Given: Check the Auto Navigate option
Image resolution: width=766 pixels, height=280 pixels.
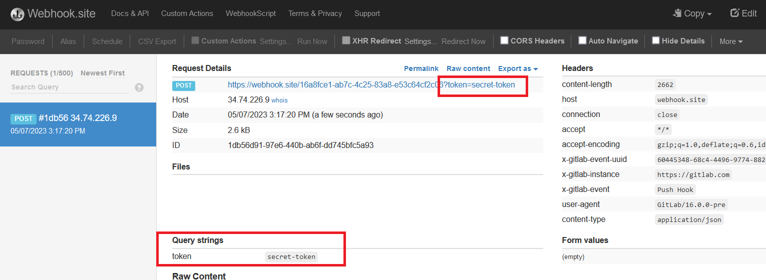Looking at the screenshot, I should 582,40.
